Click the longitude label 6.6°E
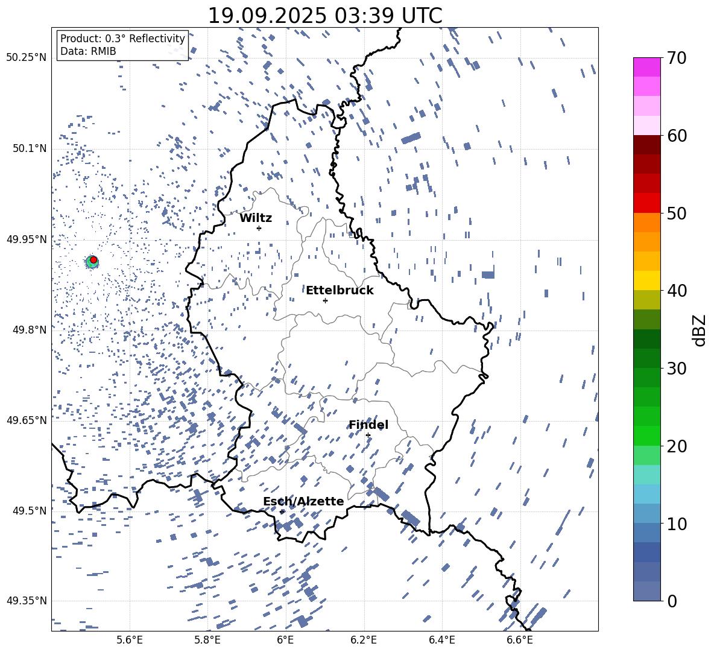Screen dimensions: 714x652 [x=520, y=640]
